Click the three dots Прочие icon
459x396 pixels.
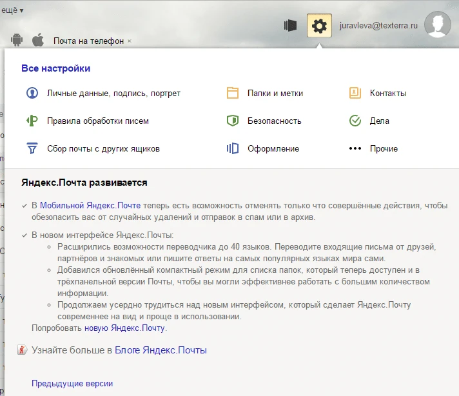point(355,148)
